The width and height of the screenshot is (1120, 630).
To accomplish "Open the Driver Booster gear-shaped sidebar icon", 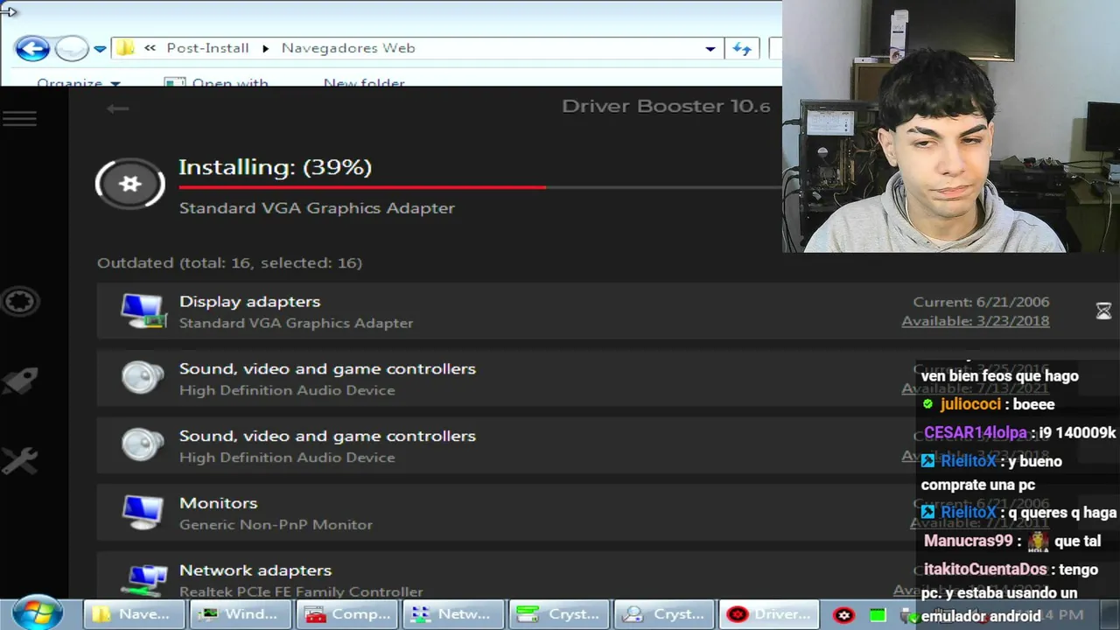I will pyautogui.click(x=19, y=302).
